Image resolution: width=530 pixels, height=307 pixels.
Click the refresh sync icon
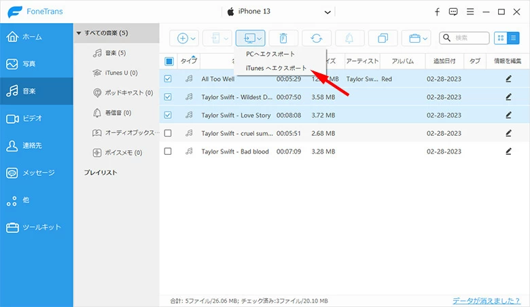point(317,39)
